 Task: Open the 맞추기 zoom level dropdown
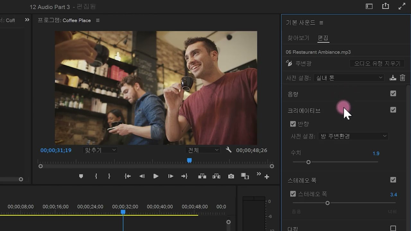[x=100, y=150]
